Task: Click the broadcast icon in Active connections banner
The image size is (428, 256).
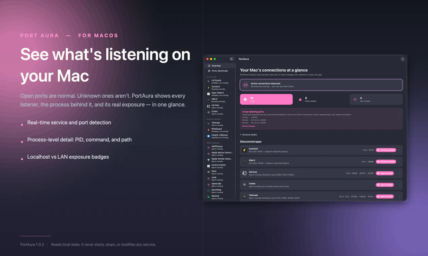Action: click(x=246, y=85)
